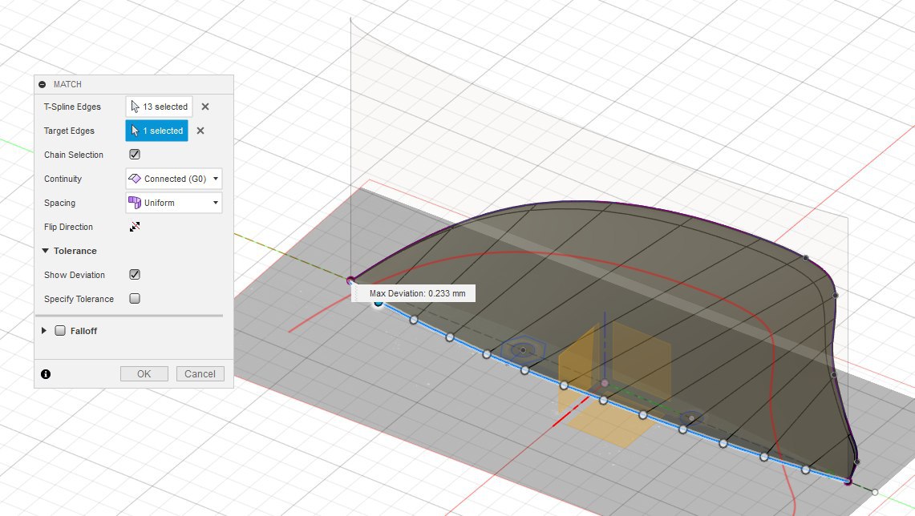The image size is (915, 516).
Task: Toggle the Show Deviation checkbox
Action: tap(135, 275)
